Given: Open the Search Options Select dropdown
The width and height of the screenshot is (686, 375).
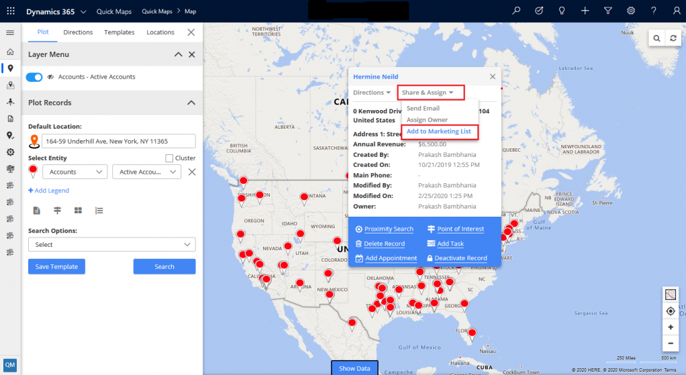Looking at the screenshot, I should [x=112, y=244].
